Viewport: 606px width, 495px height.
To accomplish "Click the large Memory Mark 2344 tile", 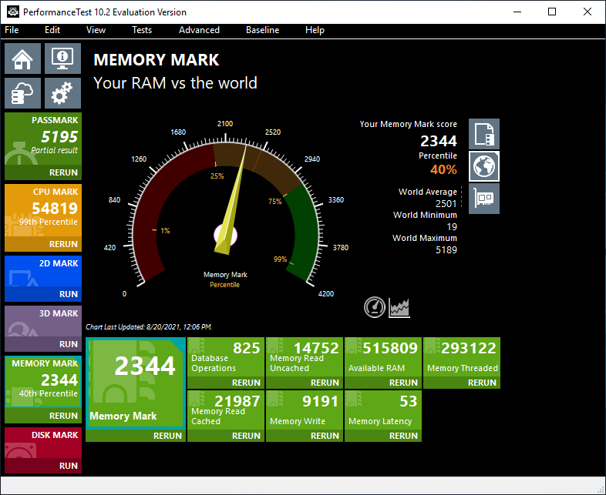I will tap(136, 383).
